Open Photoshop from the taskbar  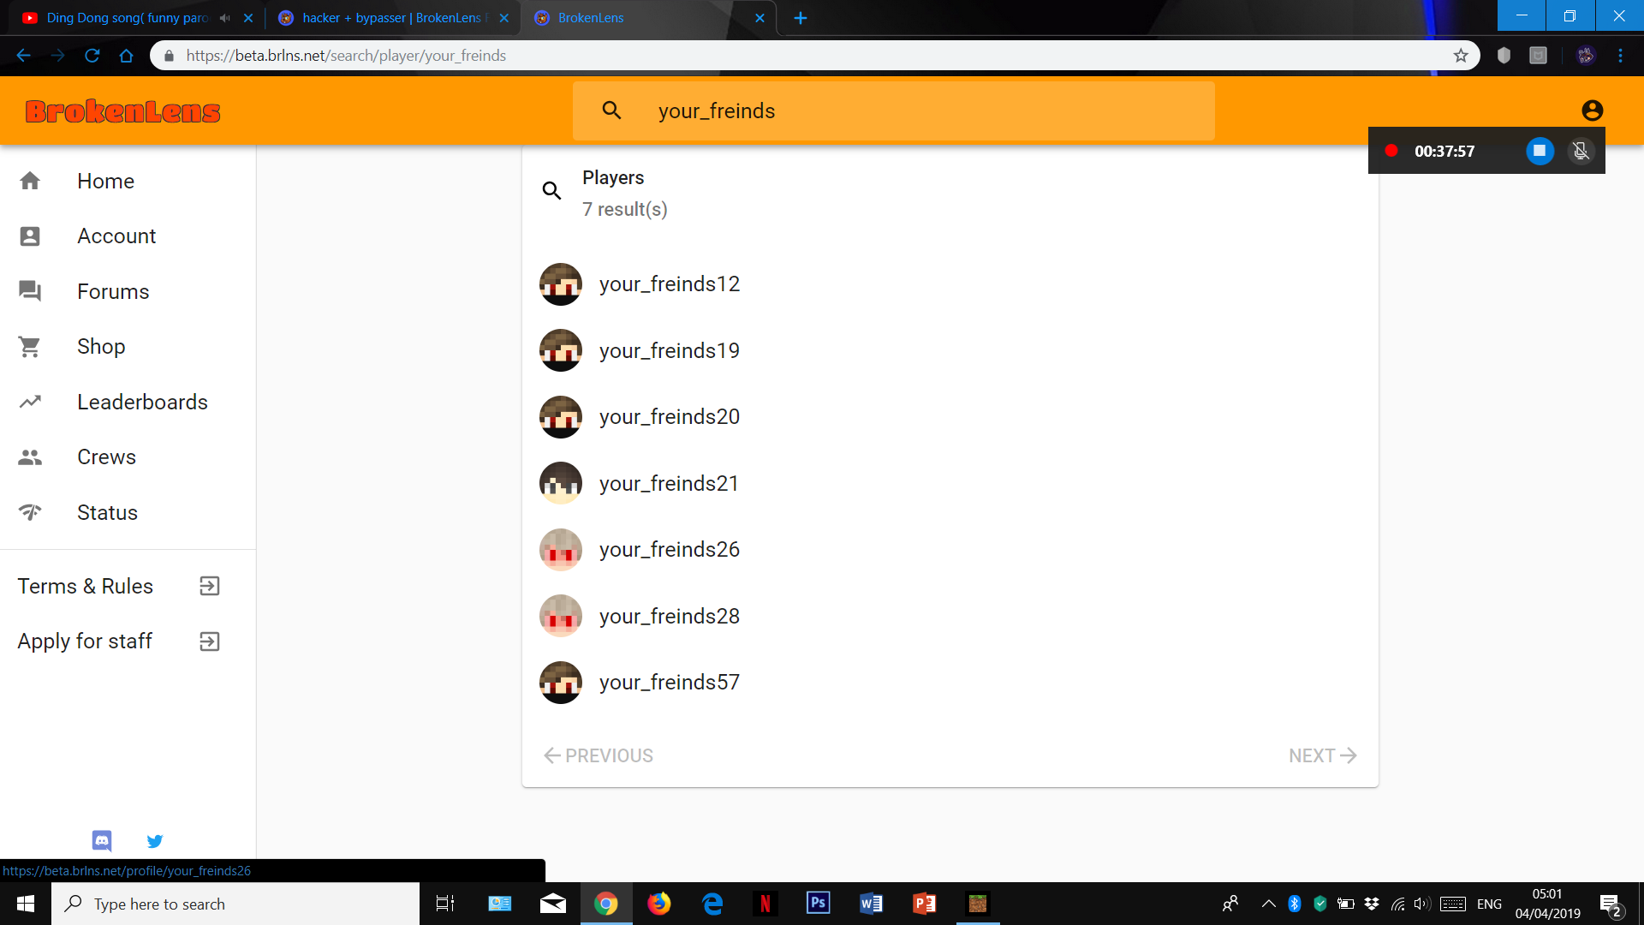pyautogui.click(x=819, y=904)
